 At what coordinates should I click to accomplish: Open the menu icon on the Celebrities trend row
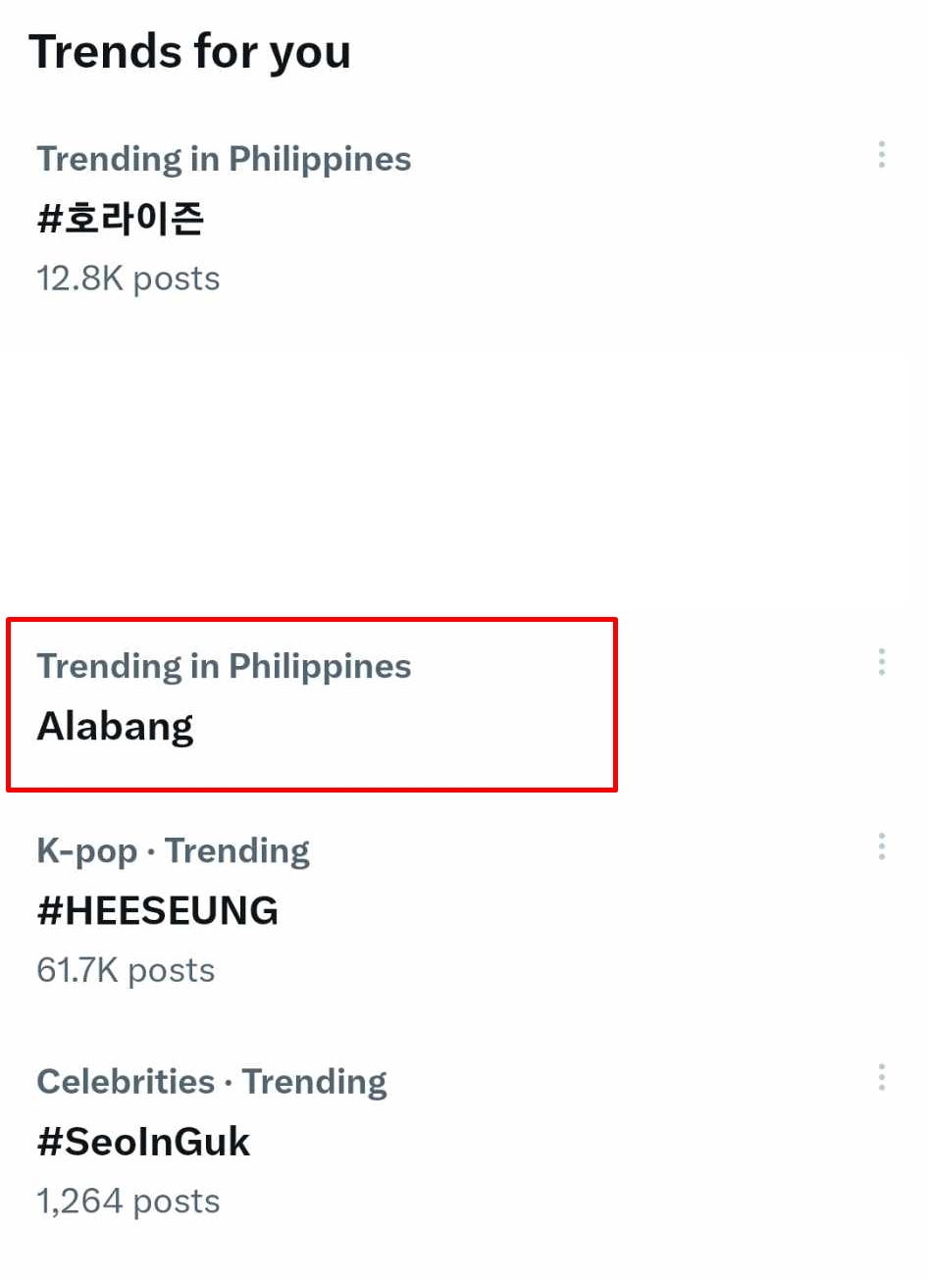882,1079
